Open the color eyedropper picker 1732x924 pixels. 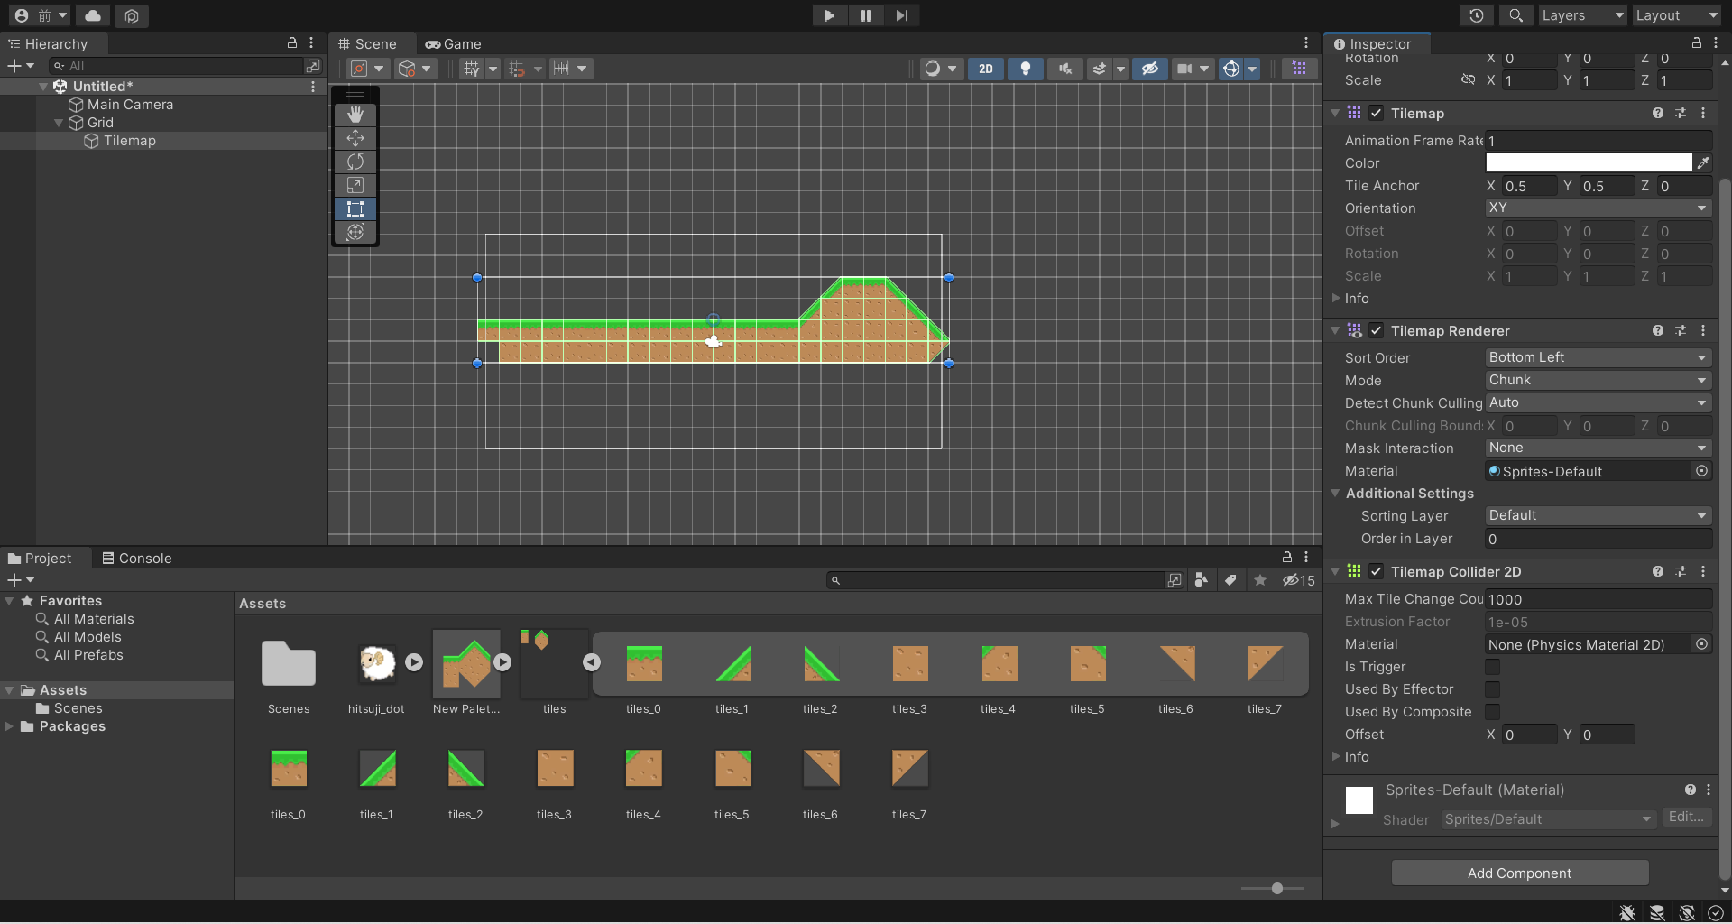(1702, 163)
